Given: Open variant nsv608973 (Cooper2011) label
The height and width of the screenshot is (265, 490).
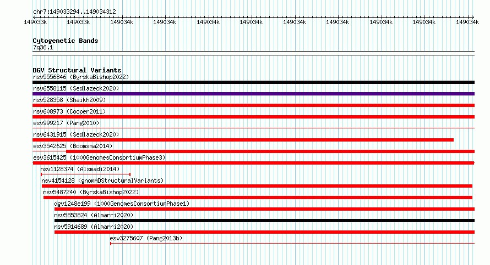Looking at the screenshot, I should (x=69, y=111).
